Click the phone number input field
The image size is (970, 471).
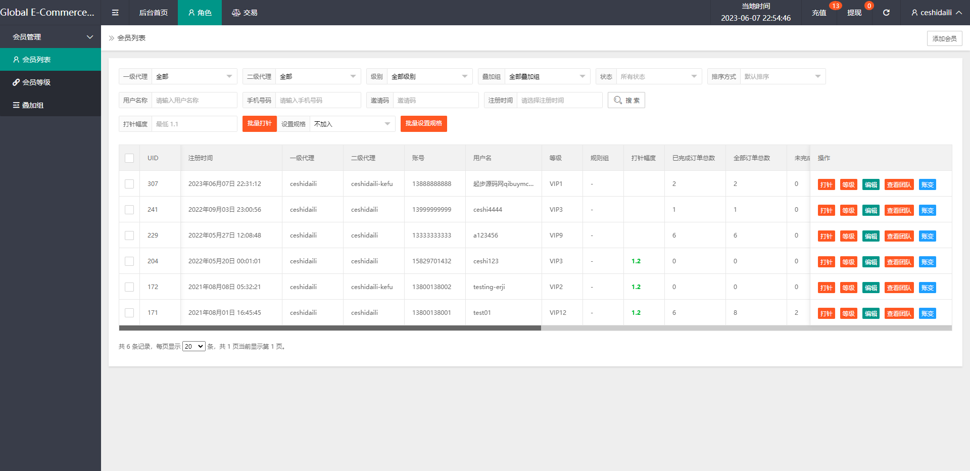pos(318,100)
